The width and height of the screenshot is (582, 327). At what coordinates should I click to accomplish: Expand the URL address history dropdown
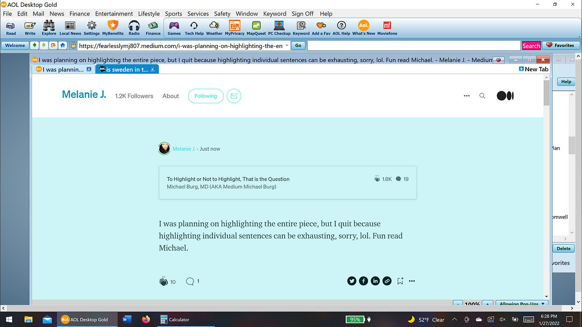[287, 45]
